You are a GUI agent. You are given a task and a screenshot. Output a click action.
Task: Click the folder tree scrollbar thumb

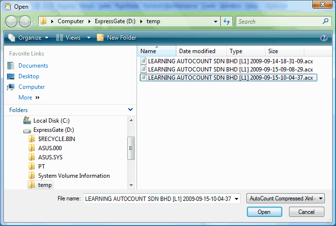[x=131, y=148]
